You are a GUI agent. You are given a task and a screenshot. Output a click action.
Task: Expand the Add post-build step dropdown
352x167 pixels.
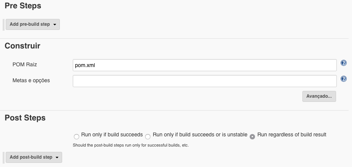[x=34, y=157]
